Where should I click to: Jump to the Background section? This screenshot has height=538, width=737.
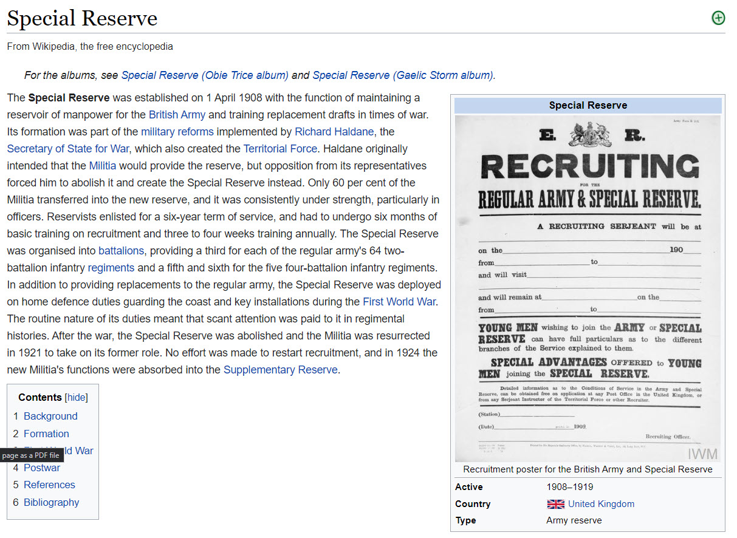pyautogui.click(x=50, y=416)
